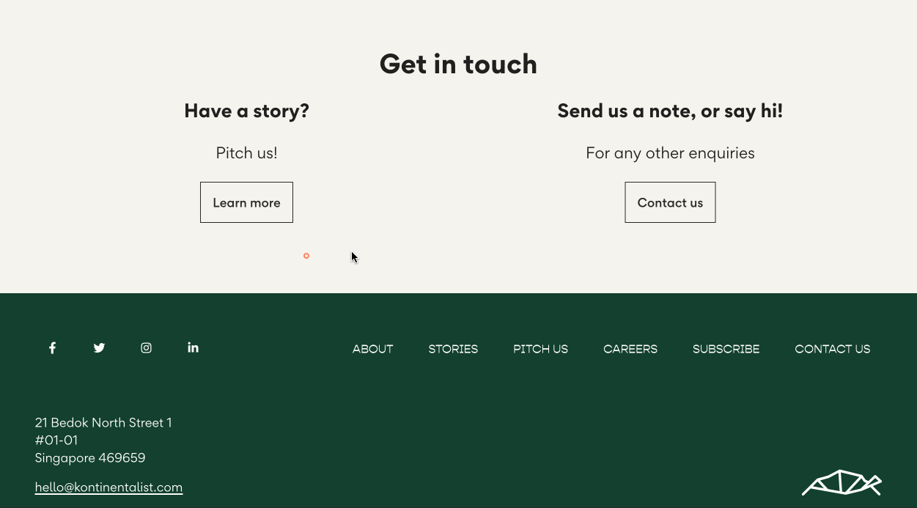Open the Instagram social icon in the footer
Image resolution: width=917 pixels, height=508 pixels.
pos(146,347)
